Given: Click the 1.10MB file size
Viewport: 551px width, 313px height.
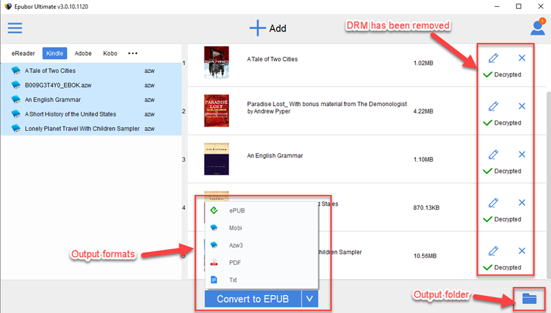Looking at the screenshot, I should pyautogui.click(x=423, y=160).
